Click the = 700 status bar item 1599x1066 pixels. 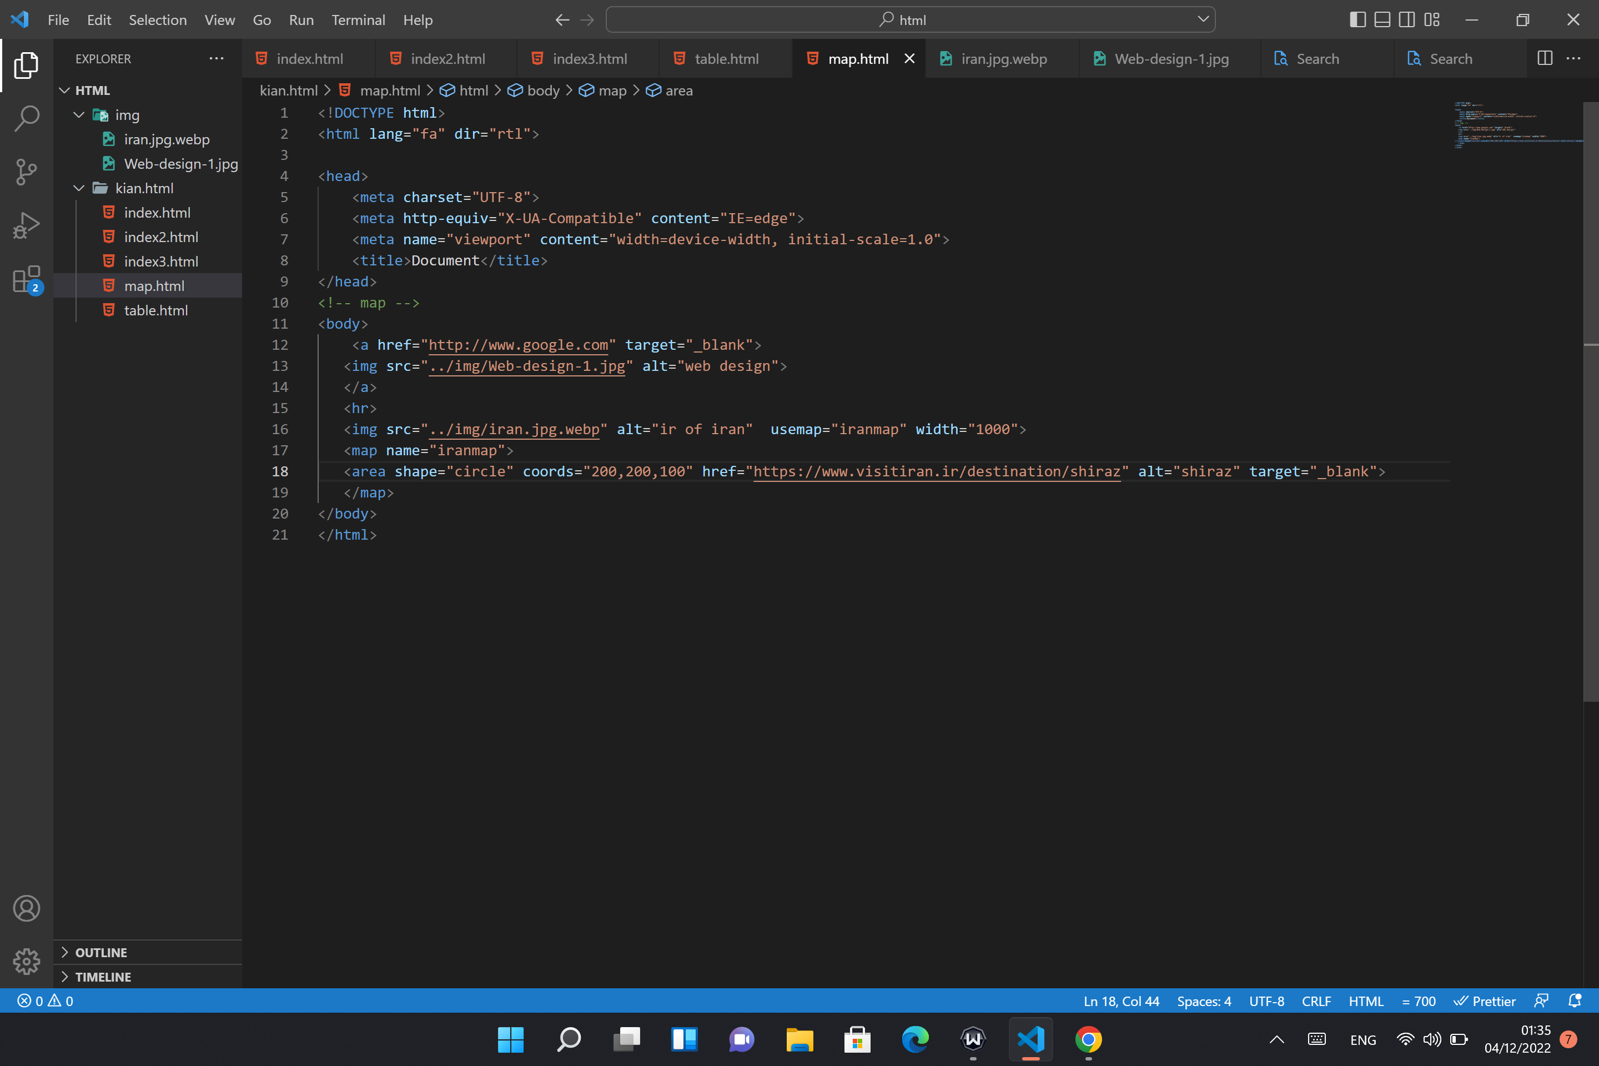tap(1418, 1000)
